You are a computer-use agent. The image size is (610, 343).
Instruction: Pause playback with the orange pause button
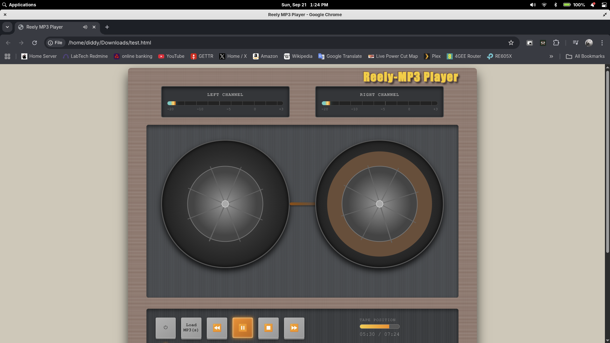[x=242, y=328]
